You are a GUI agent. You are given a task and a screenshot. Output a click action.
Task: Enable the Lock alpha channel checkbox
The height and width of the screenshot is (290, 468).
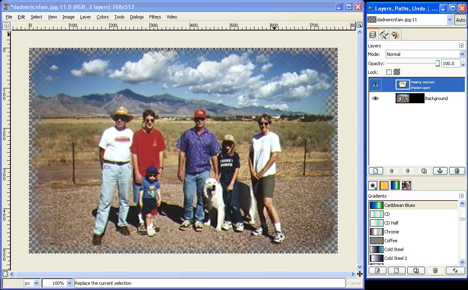(x=389, y=72)
